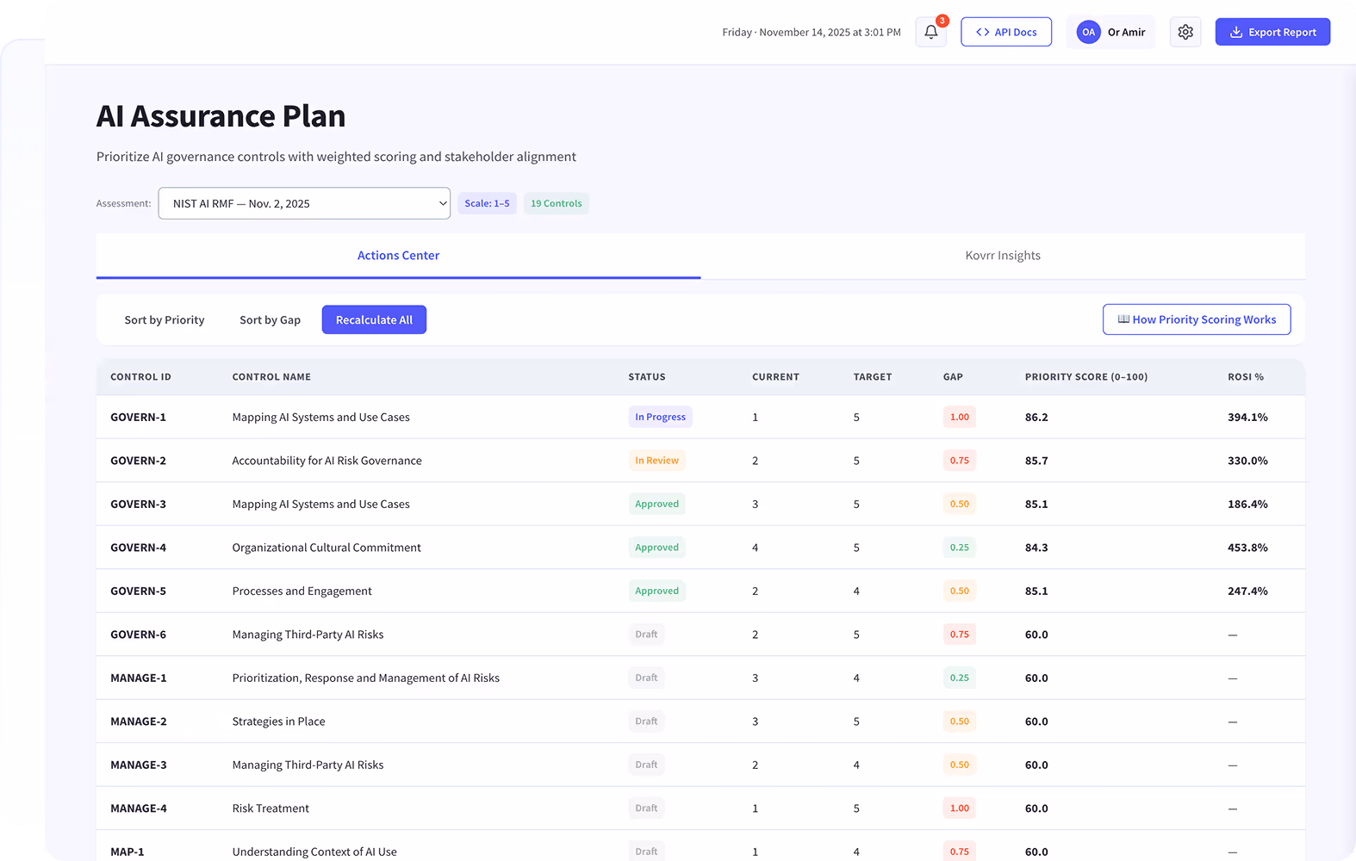Click Organizational Cultural Commitment
This screenshot has width=1356, height=861.
pyautogui.click(x=327, y=548)
